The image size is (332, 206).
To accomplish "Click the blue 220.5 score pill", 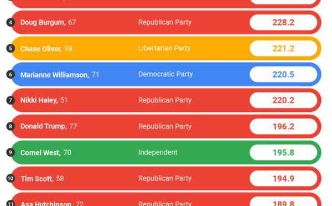I will [x=283, y=74].
